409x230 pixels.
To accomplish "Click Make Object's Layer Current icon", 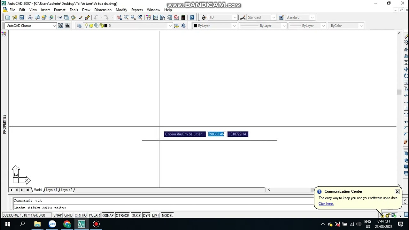I will click(176, 26).
